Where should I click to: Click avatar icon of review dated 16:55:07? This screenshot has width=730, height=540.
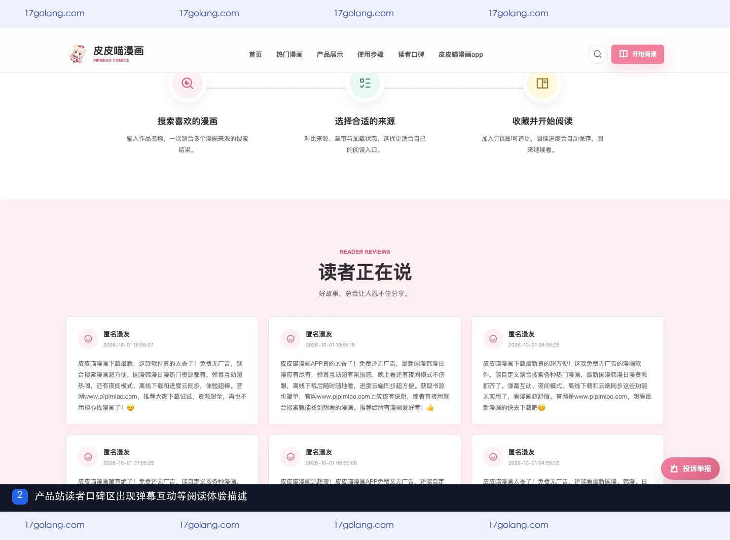(88, 339)
